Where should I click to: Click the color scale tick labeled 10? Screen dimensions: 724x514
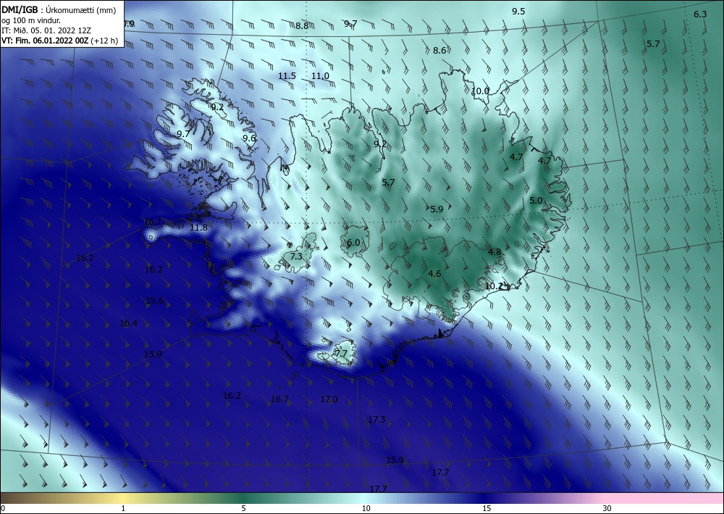coord(366,508)
